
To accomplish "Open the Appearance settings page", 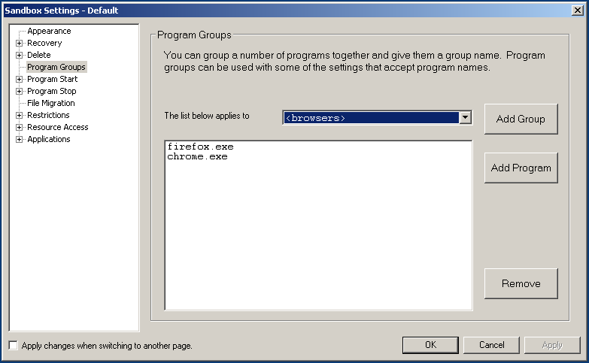I will (49, 31).
